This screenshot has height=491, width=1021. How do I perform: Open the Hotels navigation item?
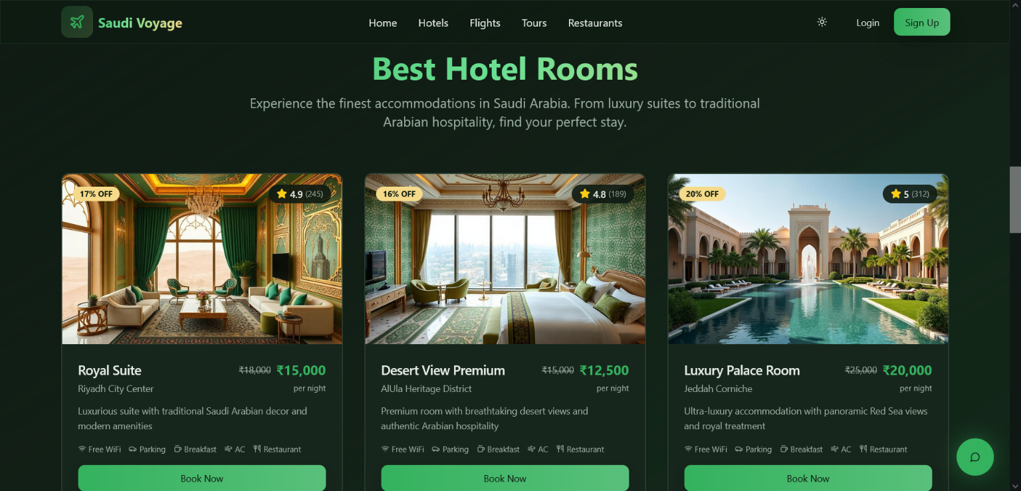pyautogui.click(x=433, y=23)
